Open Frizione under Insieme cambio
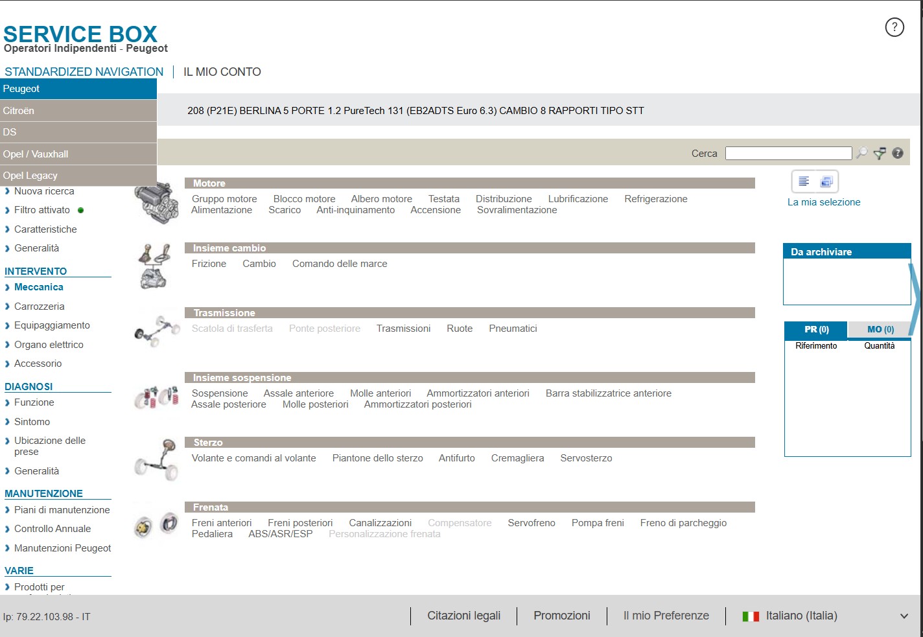This screenshot has height=637, width=923. coord(209,264)
